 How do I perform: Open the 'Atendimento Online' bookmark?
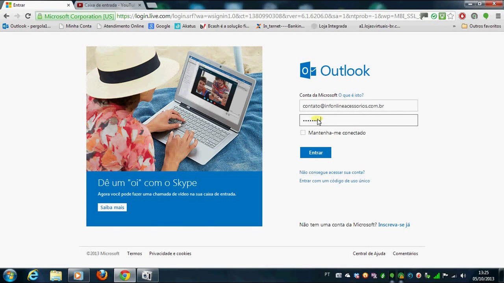120,26
